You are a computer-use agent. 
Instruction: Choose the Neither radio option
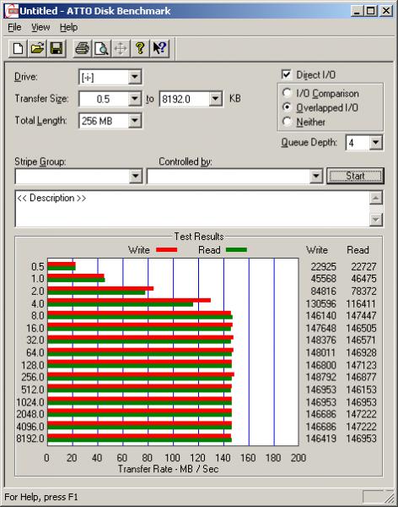click(x=287, y=122)
